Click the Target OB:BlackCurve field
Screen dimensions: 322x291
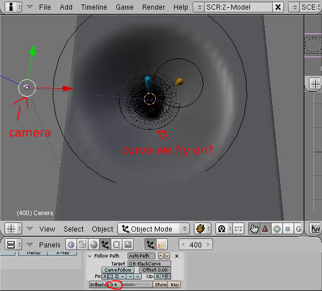(149, 263)
